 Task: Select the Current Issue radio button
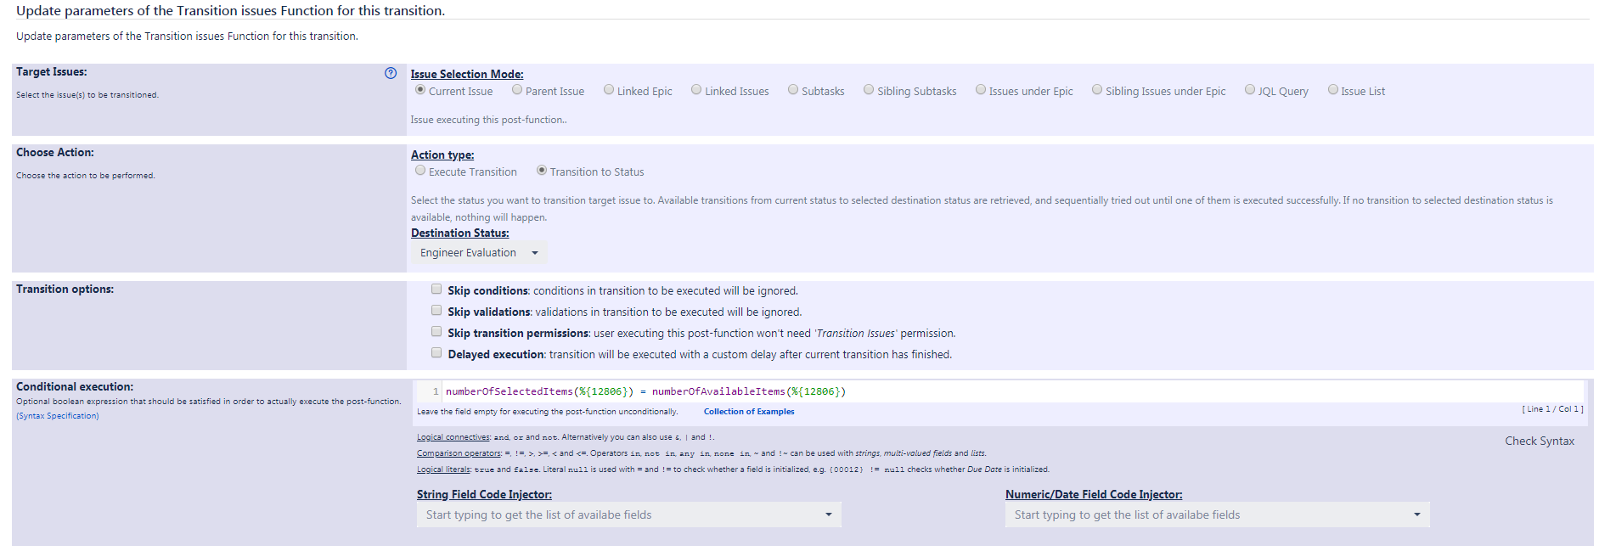tap(420, 90)
